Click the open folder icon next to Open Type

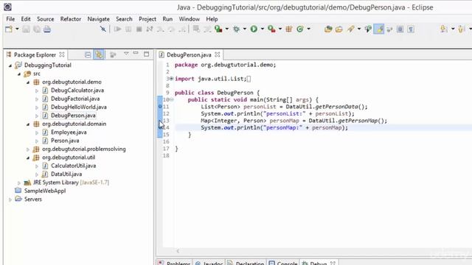(339, 29)
